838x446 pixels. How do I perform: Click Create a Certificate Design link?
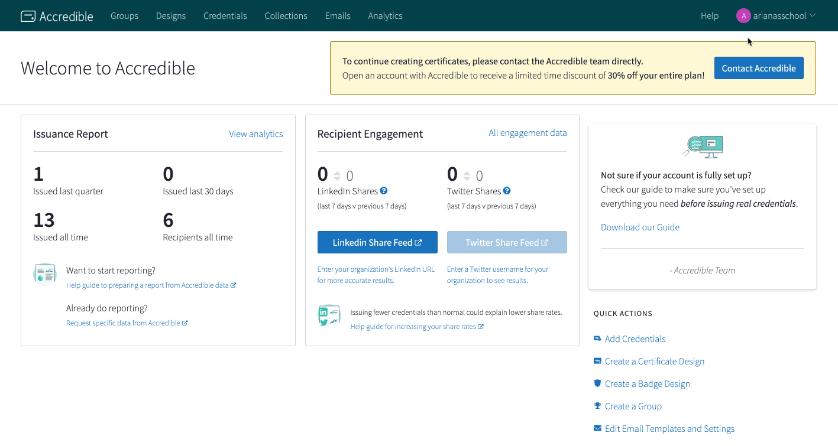pos(655,362)
